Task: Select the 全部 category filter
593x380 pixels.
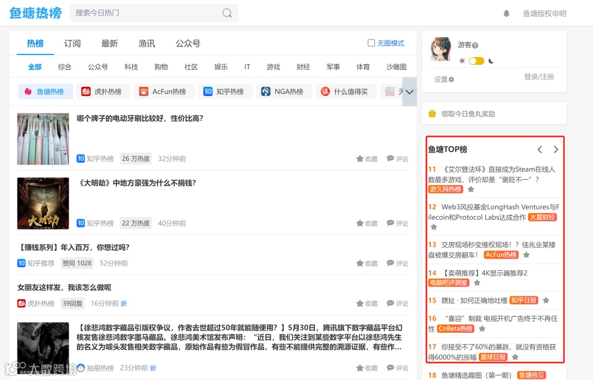Action: click(x=35, y=67)
